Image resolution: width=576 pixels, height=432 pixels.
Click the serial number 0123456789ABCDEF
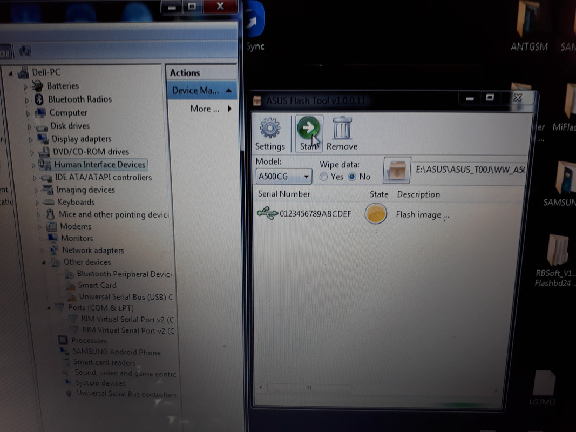[315, 214]
